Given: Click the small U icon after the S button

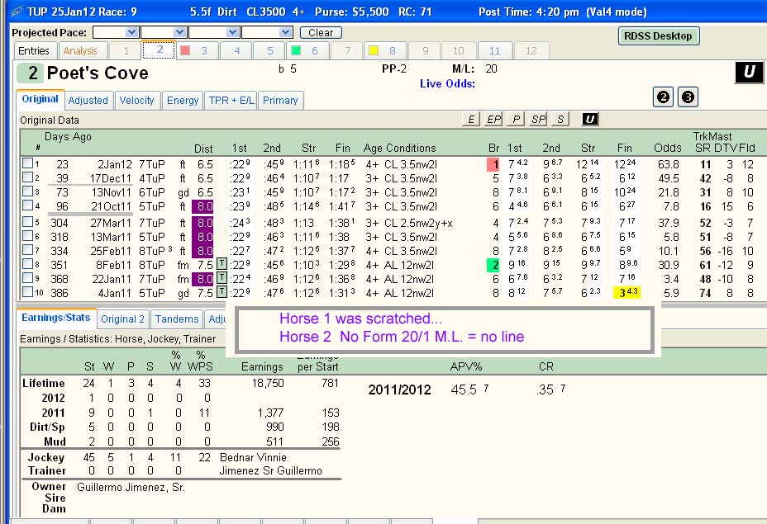Looking at the screenshot, I should point(590,119).
